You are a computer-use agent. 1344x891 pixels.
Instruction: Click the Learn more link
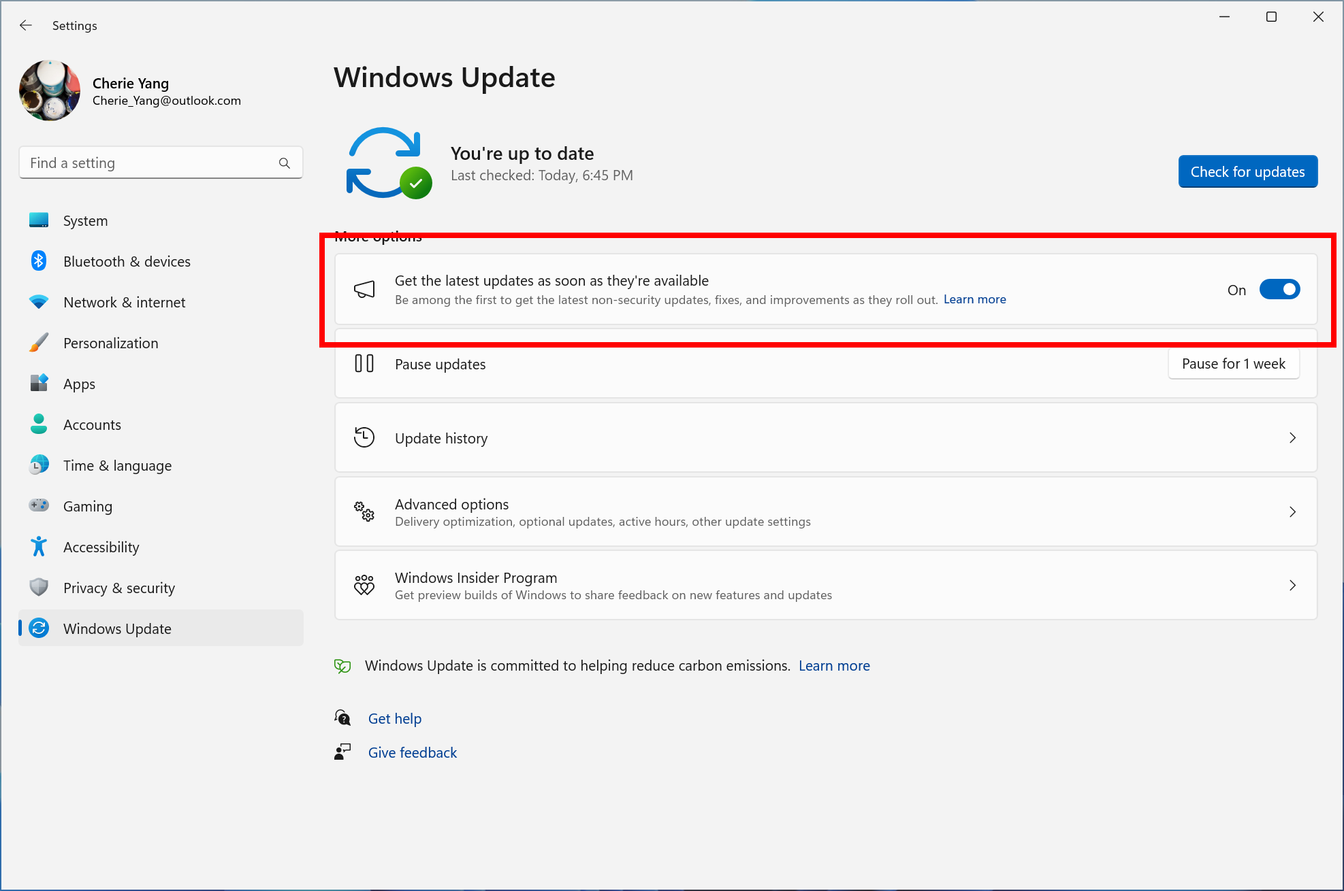(974, 299)
